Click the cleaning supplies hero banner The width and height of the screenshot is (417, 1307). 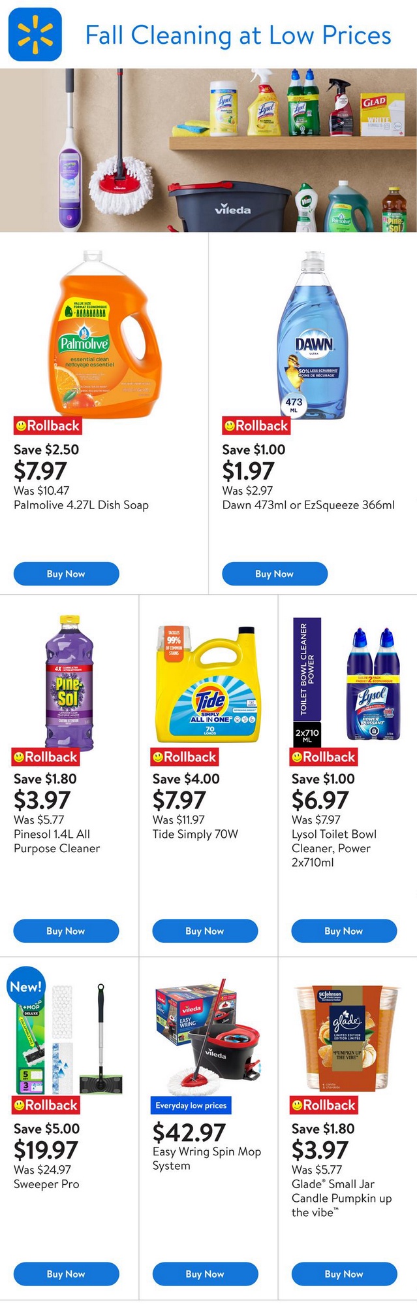click(x=209, y=150)
